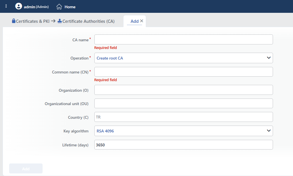Click into the Country (C) field
The height and width of the screenshot is (176, 293).
pos(184,117)
